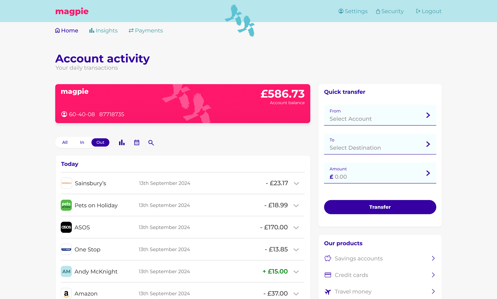Show All transactions filter

point(65,142)
